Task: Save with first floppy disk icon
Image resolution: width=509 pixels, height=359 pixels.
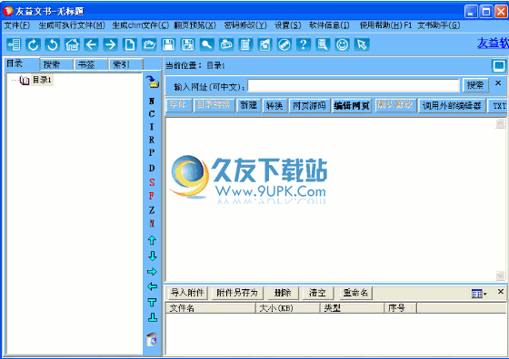Action: point(168,44)
